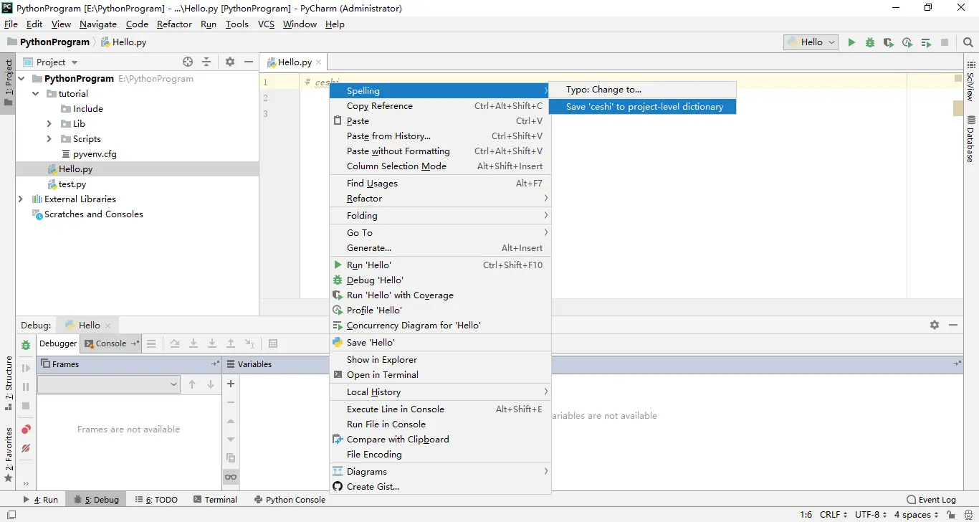Viewport: 979px width, 522px height.
Task: Toggle the Database tool window side tab
Action: click(x=970, y=139)
